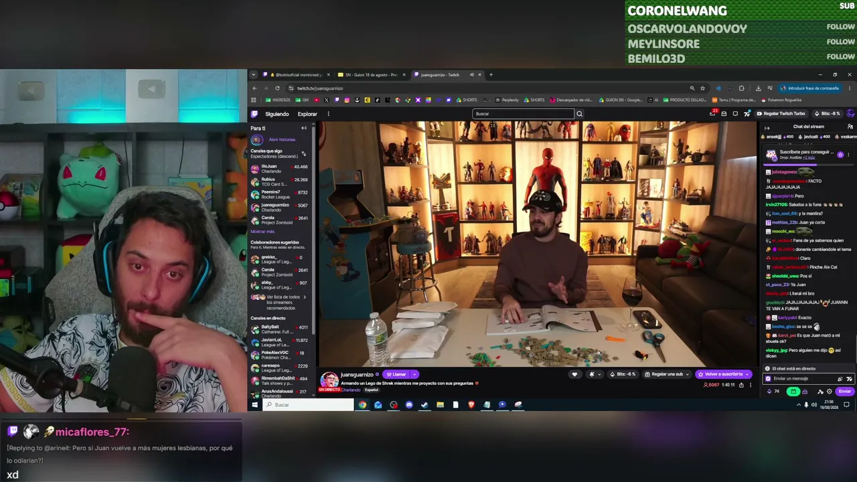Click Volver a suscribirte button

click(724, 374)
